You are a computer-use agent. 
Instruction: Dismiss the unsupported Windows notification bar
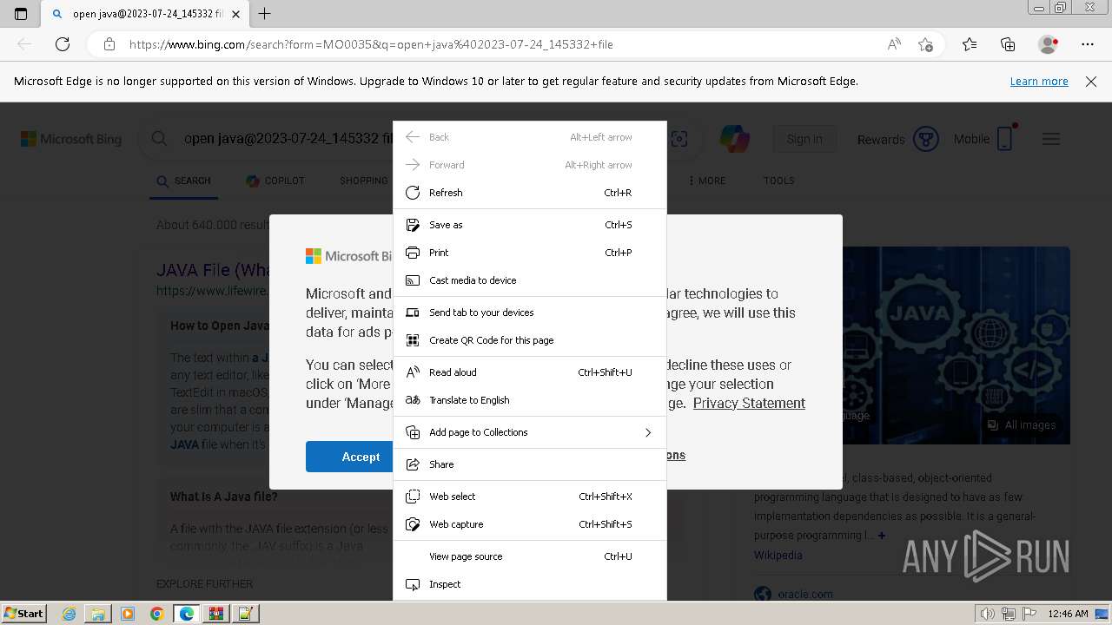(1091, 82)
